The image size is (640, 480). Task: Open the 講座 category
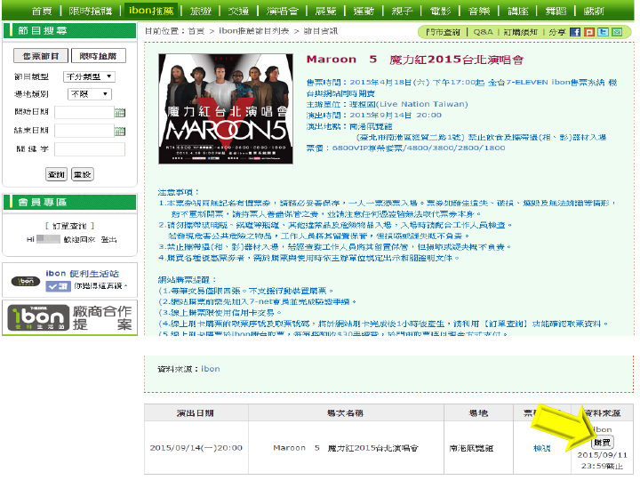tap(518, 11)
